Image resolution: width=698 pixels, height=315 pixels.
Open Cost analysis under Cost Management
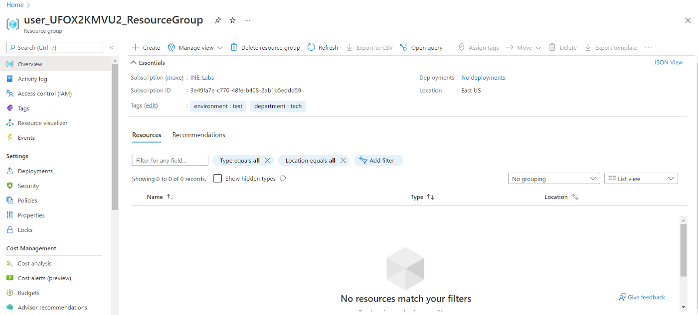pos(34,263)
